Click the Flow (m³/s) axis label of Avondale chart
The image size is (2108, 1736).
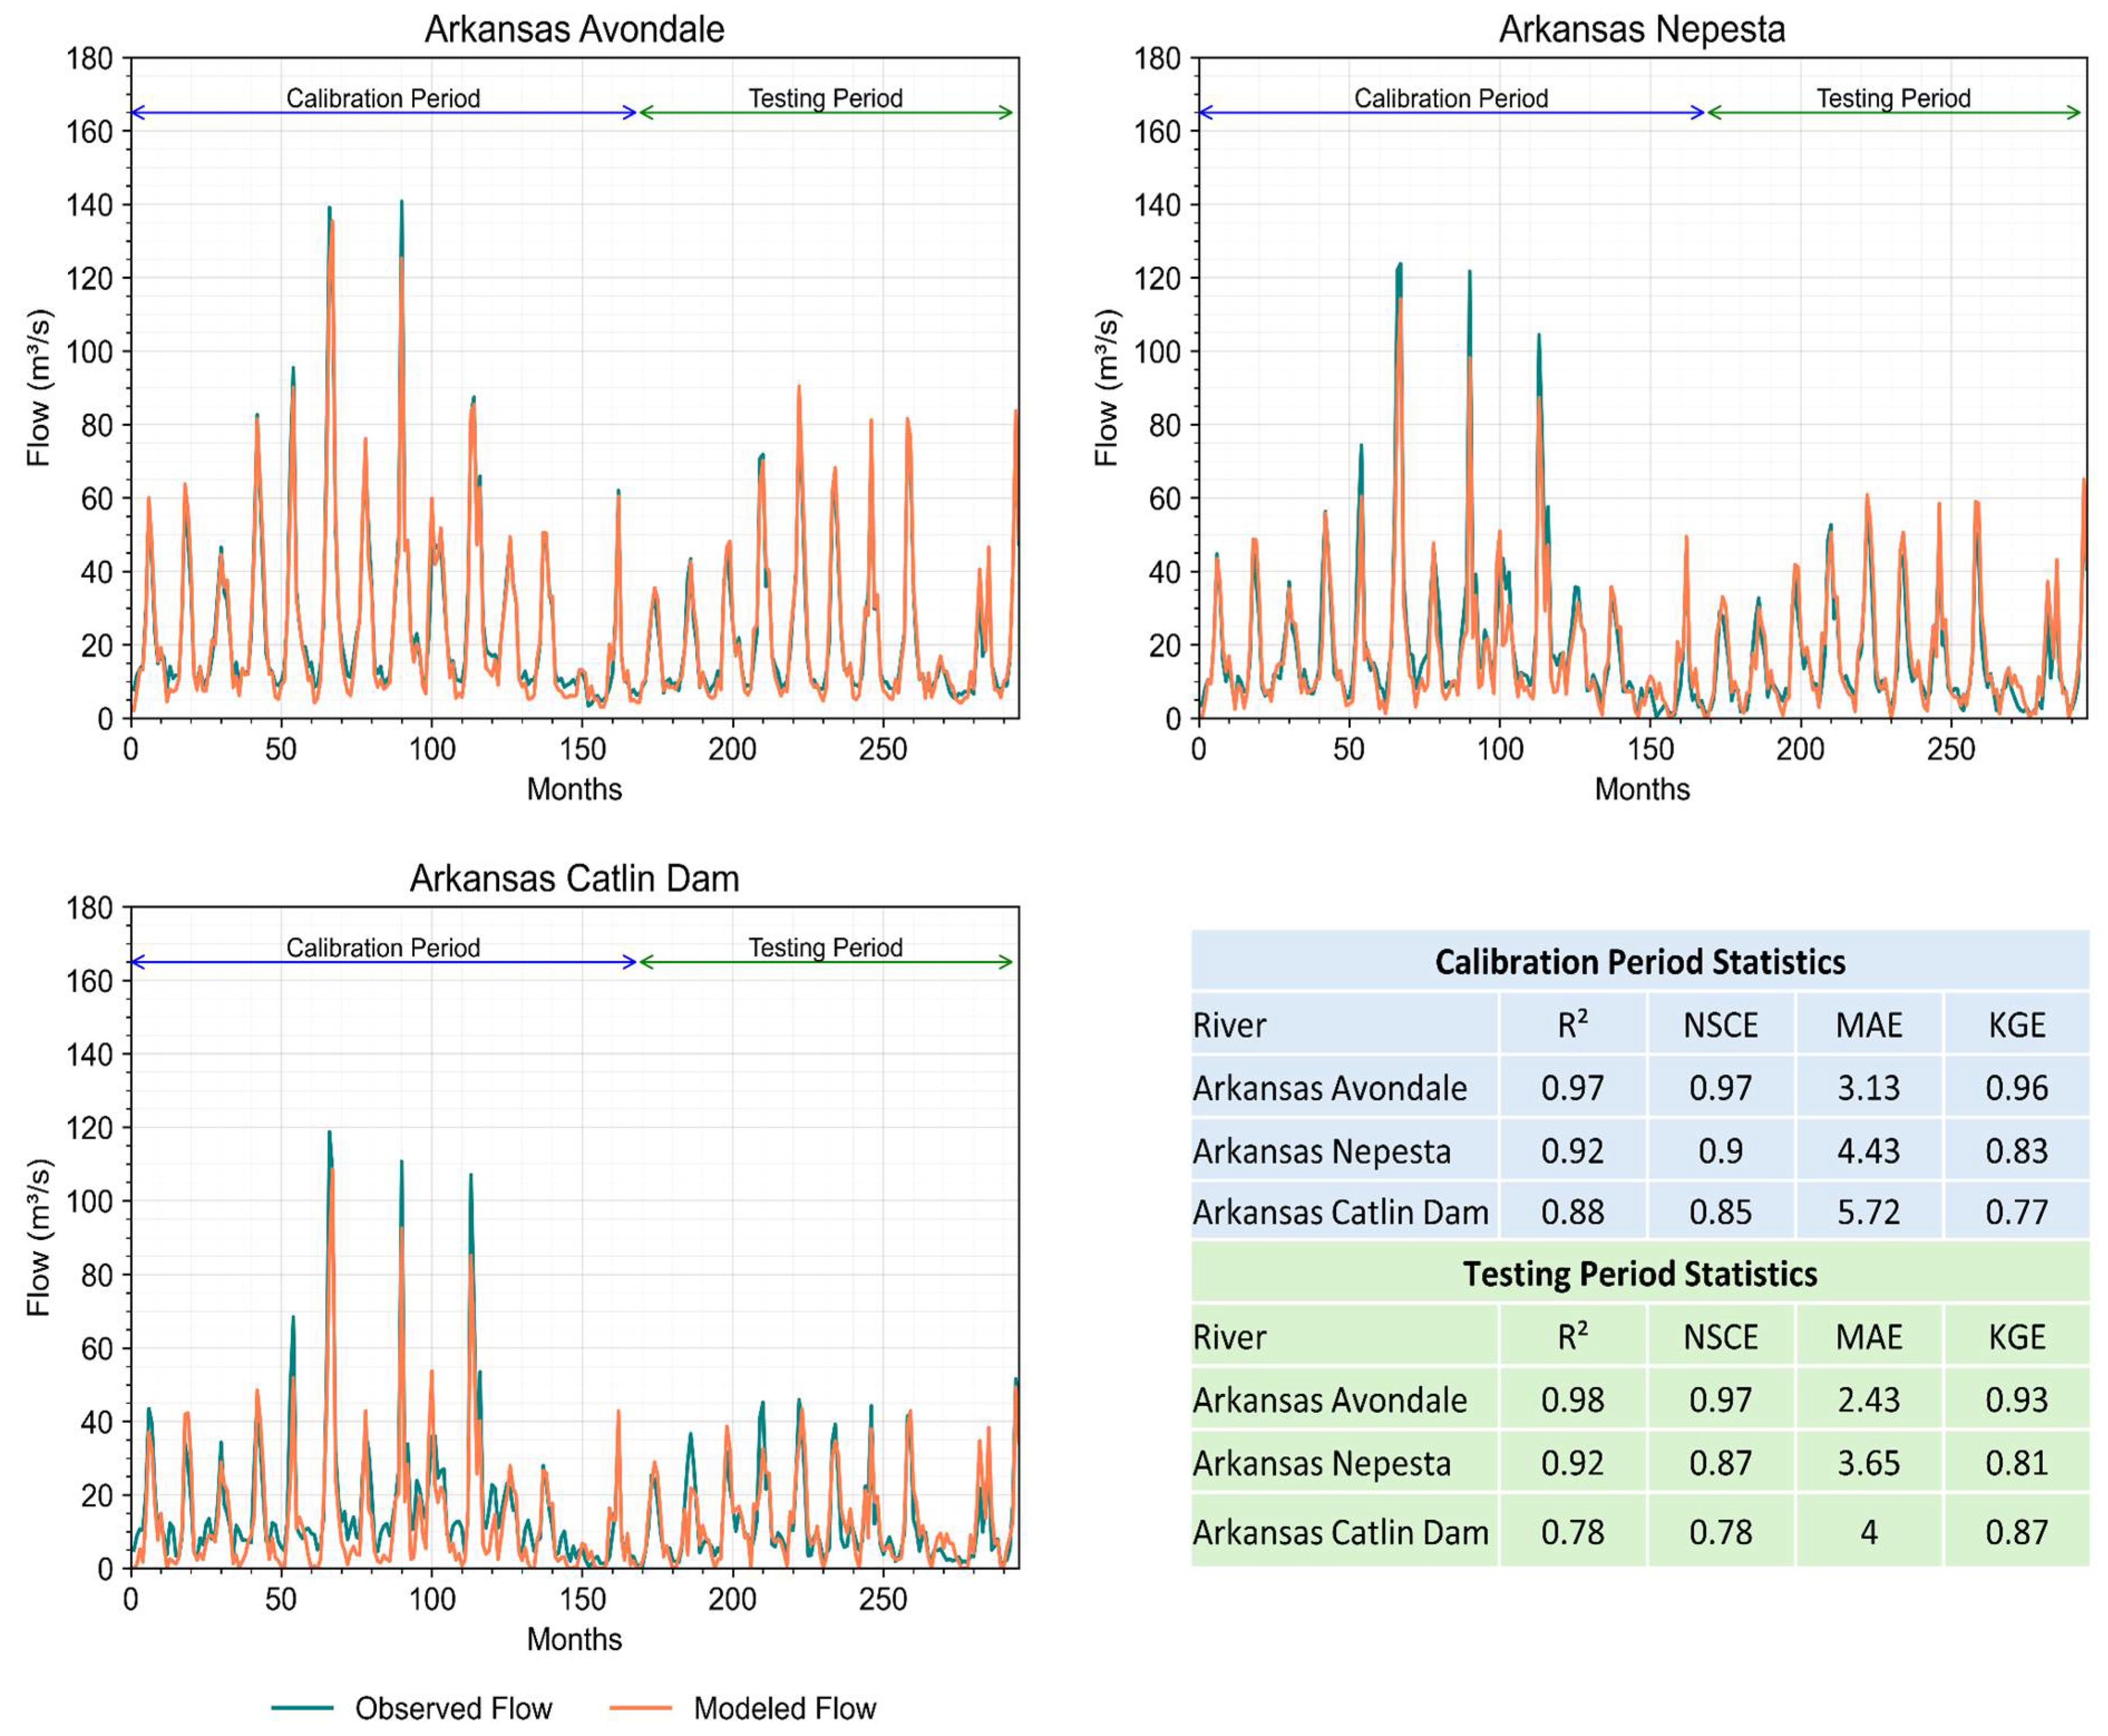point(38,388)
